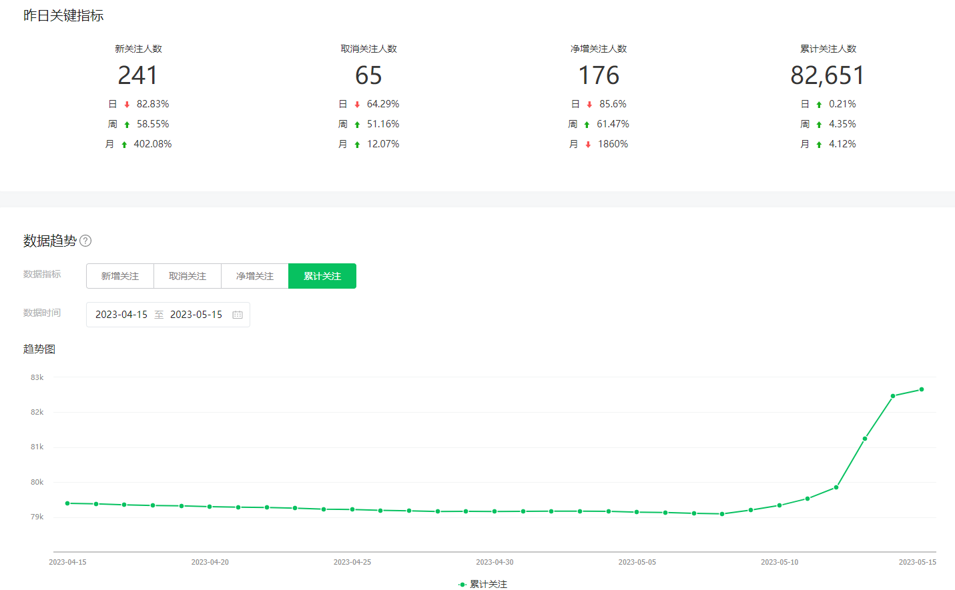
Task: Click green monthly up arrow under 新关注人数
Action: (124, 145)
